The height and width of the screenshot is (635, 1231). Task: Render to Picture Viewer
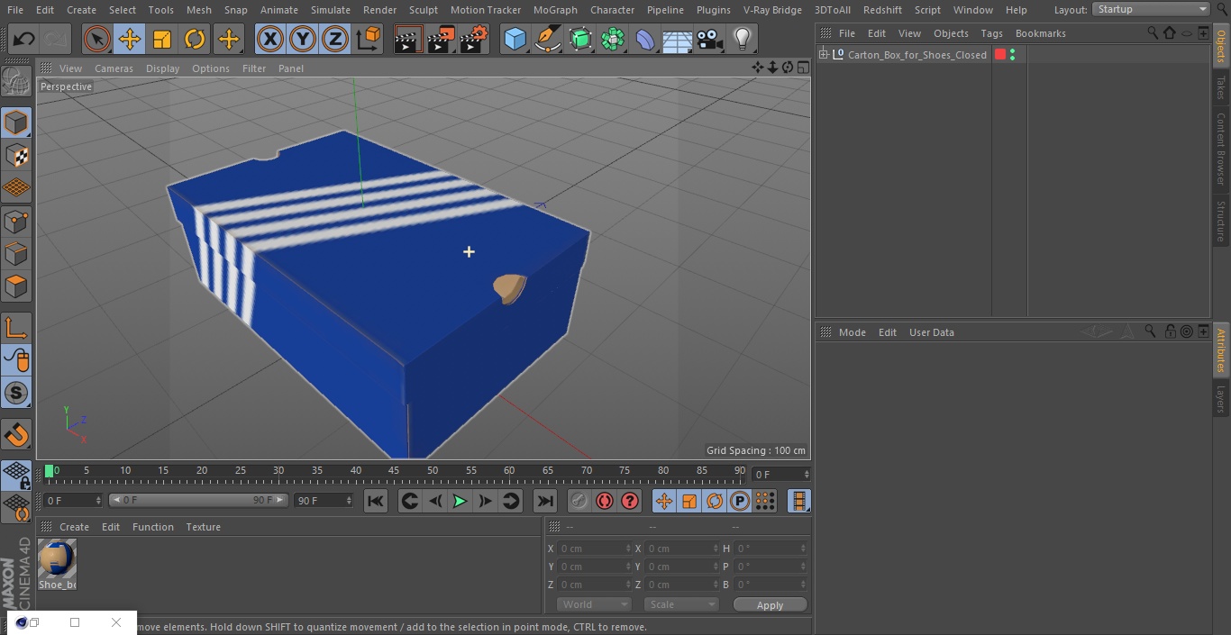442,39
